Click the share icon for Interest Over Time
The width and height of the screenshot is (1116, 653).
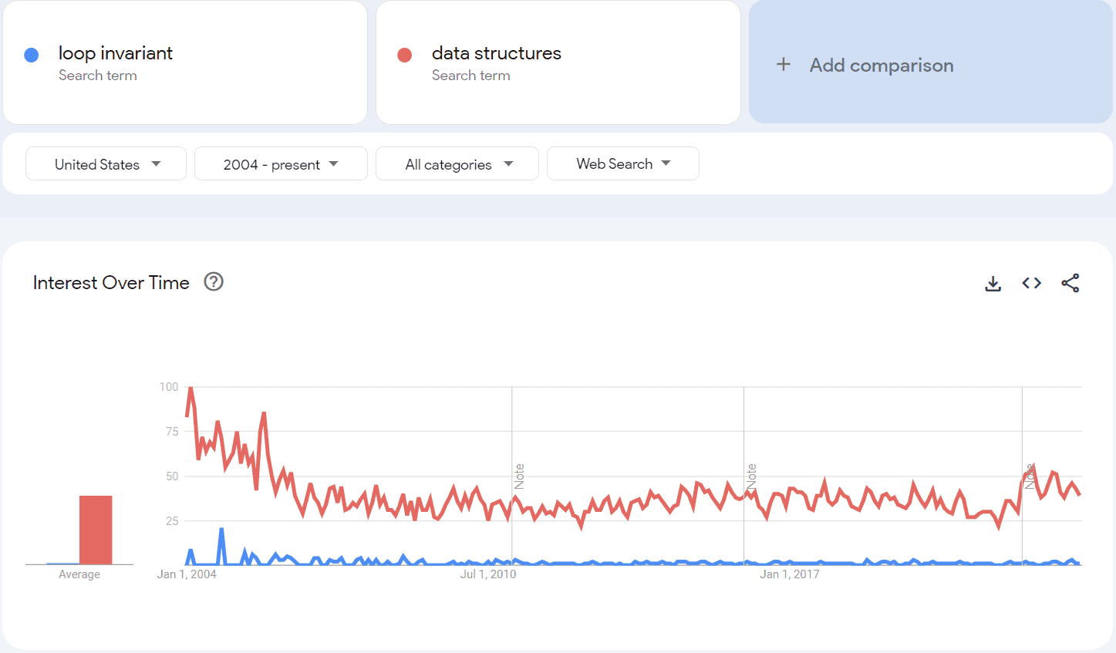tap(1070, 283)
